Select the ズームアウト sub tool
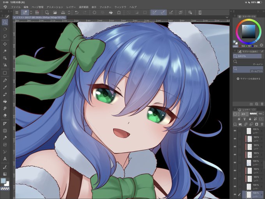Image resolution: width=265 pixels, height=199 pixels. 248,69
